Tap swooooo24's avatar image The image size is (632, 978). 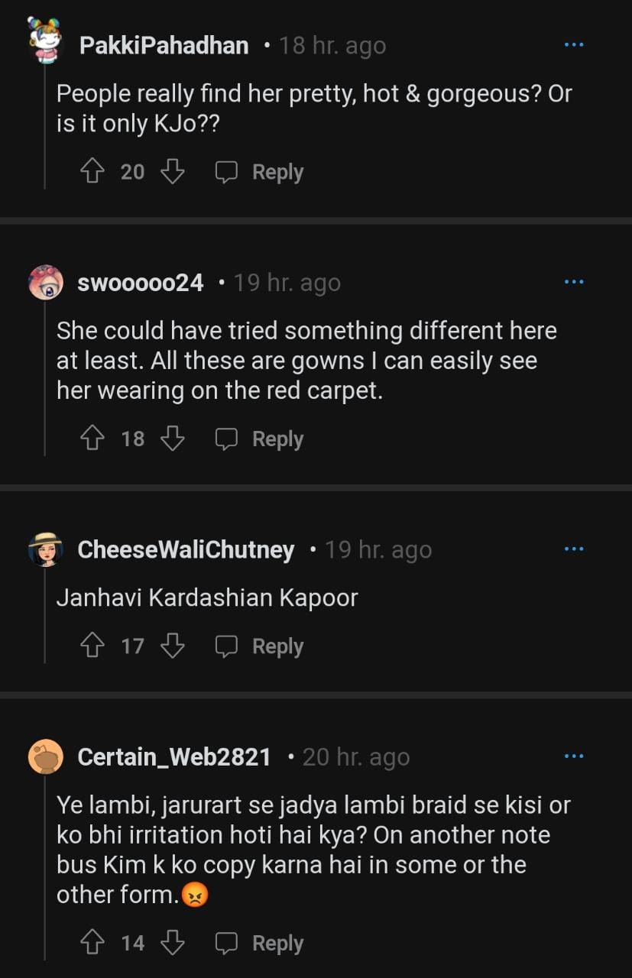[x=45, y=283]
